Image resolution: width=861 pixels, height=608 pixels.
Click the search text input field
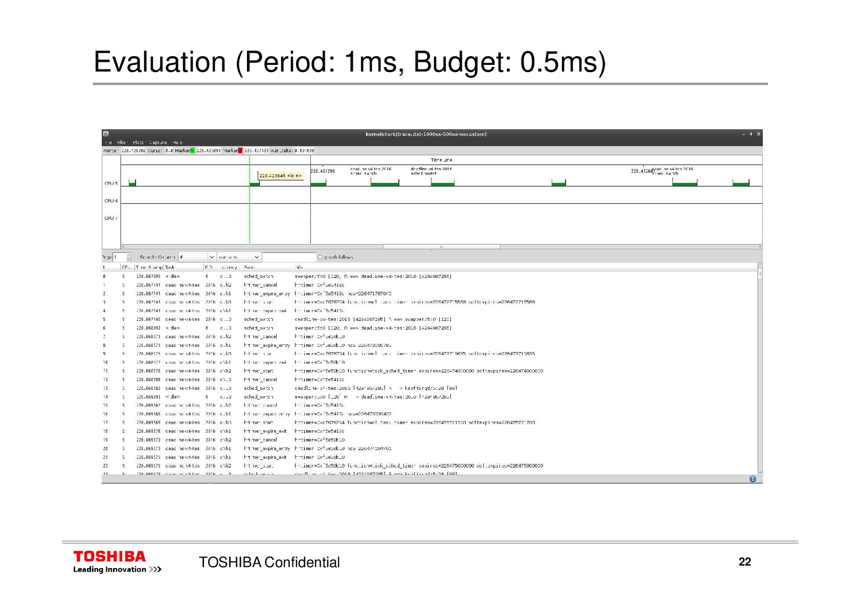[289, 257]
